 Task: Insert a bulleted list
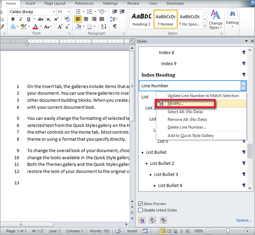click(x=78, y=12)
